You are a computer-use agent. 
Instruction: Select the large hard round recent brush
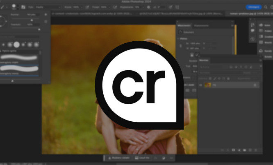point(16,45)
